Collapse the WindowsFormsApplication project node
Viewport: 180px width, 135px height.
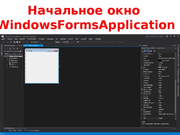(x=5, y=56)
